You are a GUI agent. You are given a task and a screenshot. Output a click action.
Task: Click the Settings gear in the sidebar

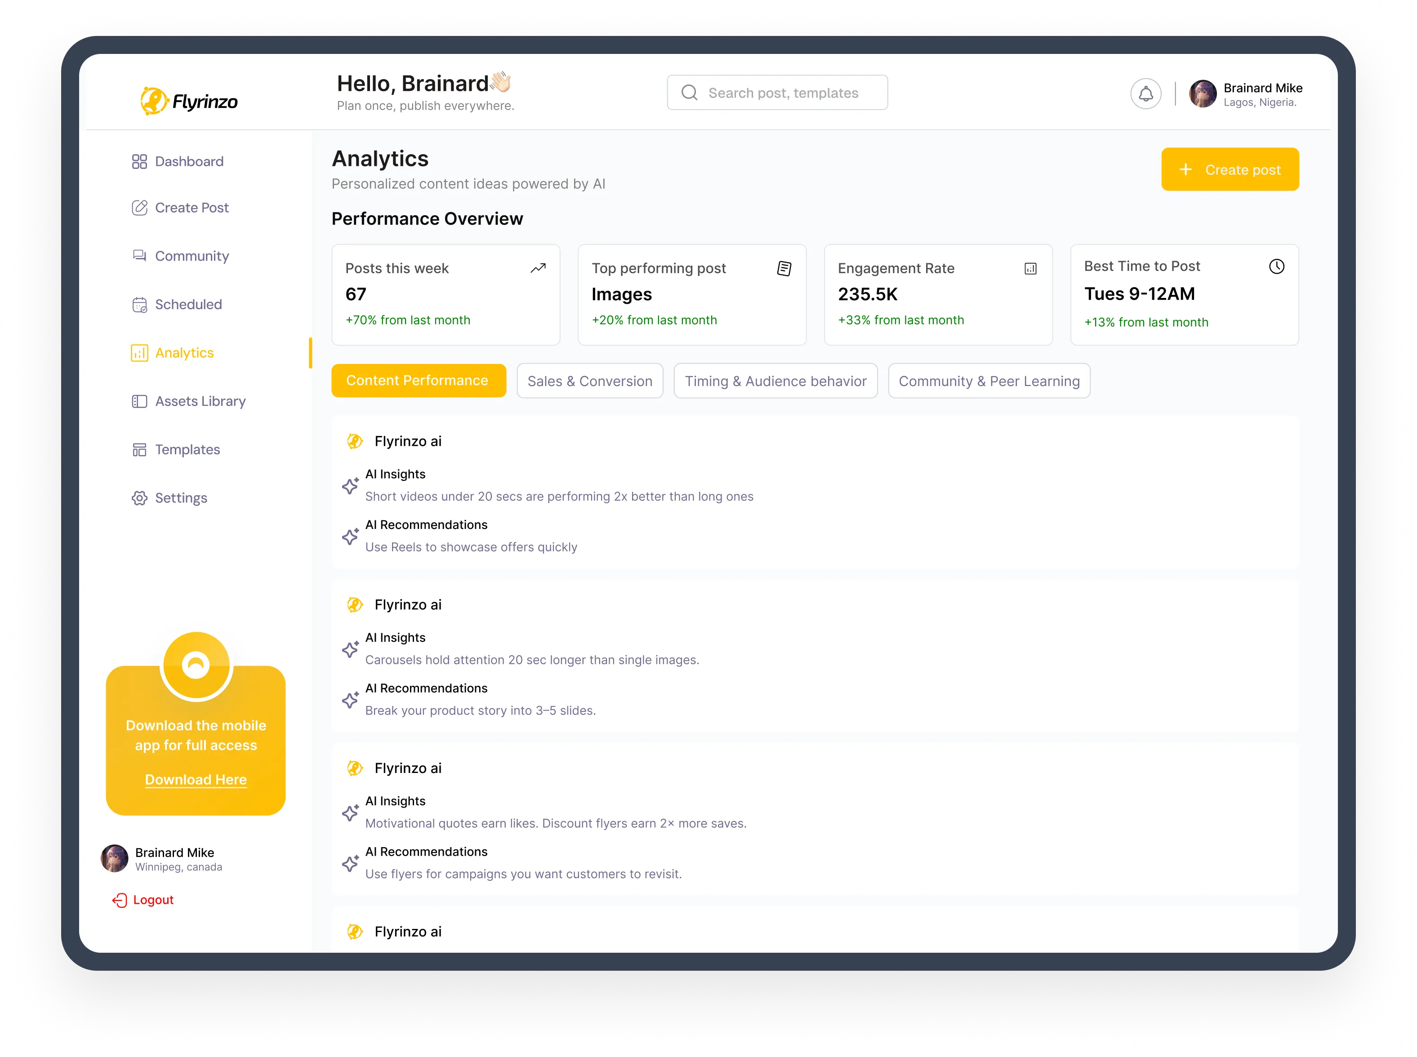click(x=139, y=497)
